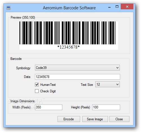Click the application icon in title bar
This screenshot has width=141, height=133.
point(8,8)
